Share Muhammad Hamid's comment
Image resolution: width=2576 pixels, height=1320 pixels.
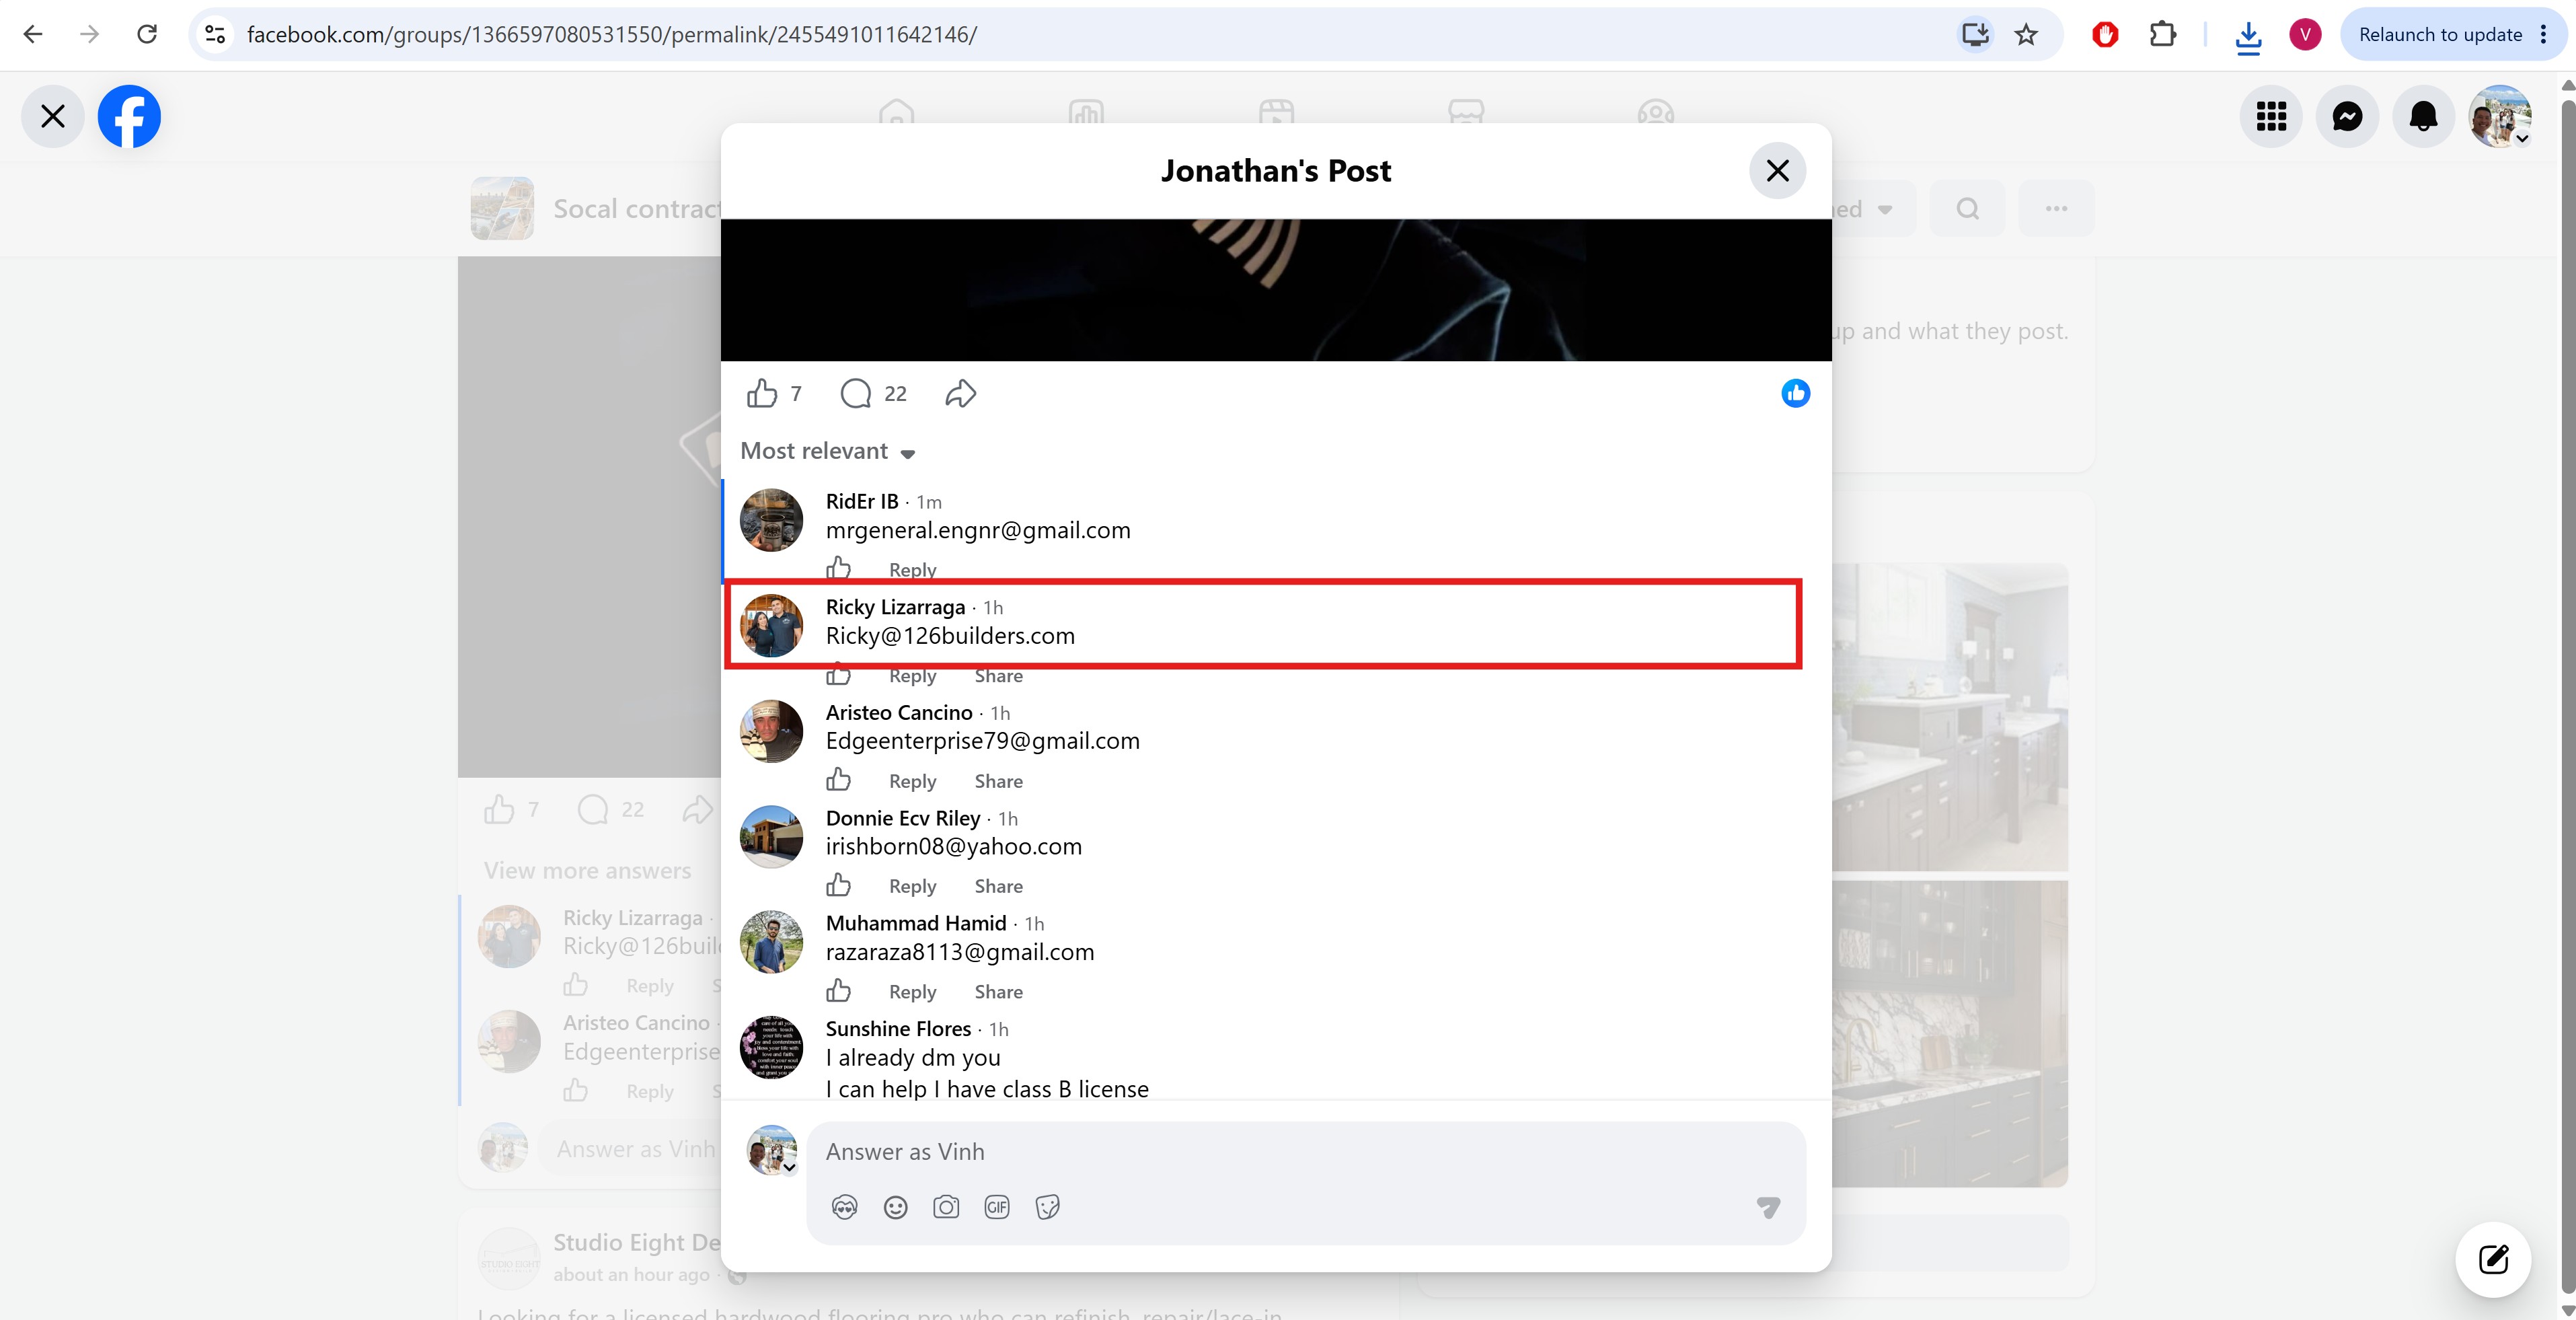click(x=999, y=992)
